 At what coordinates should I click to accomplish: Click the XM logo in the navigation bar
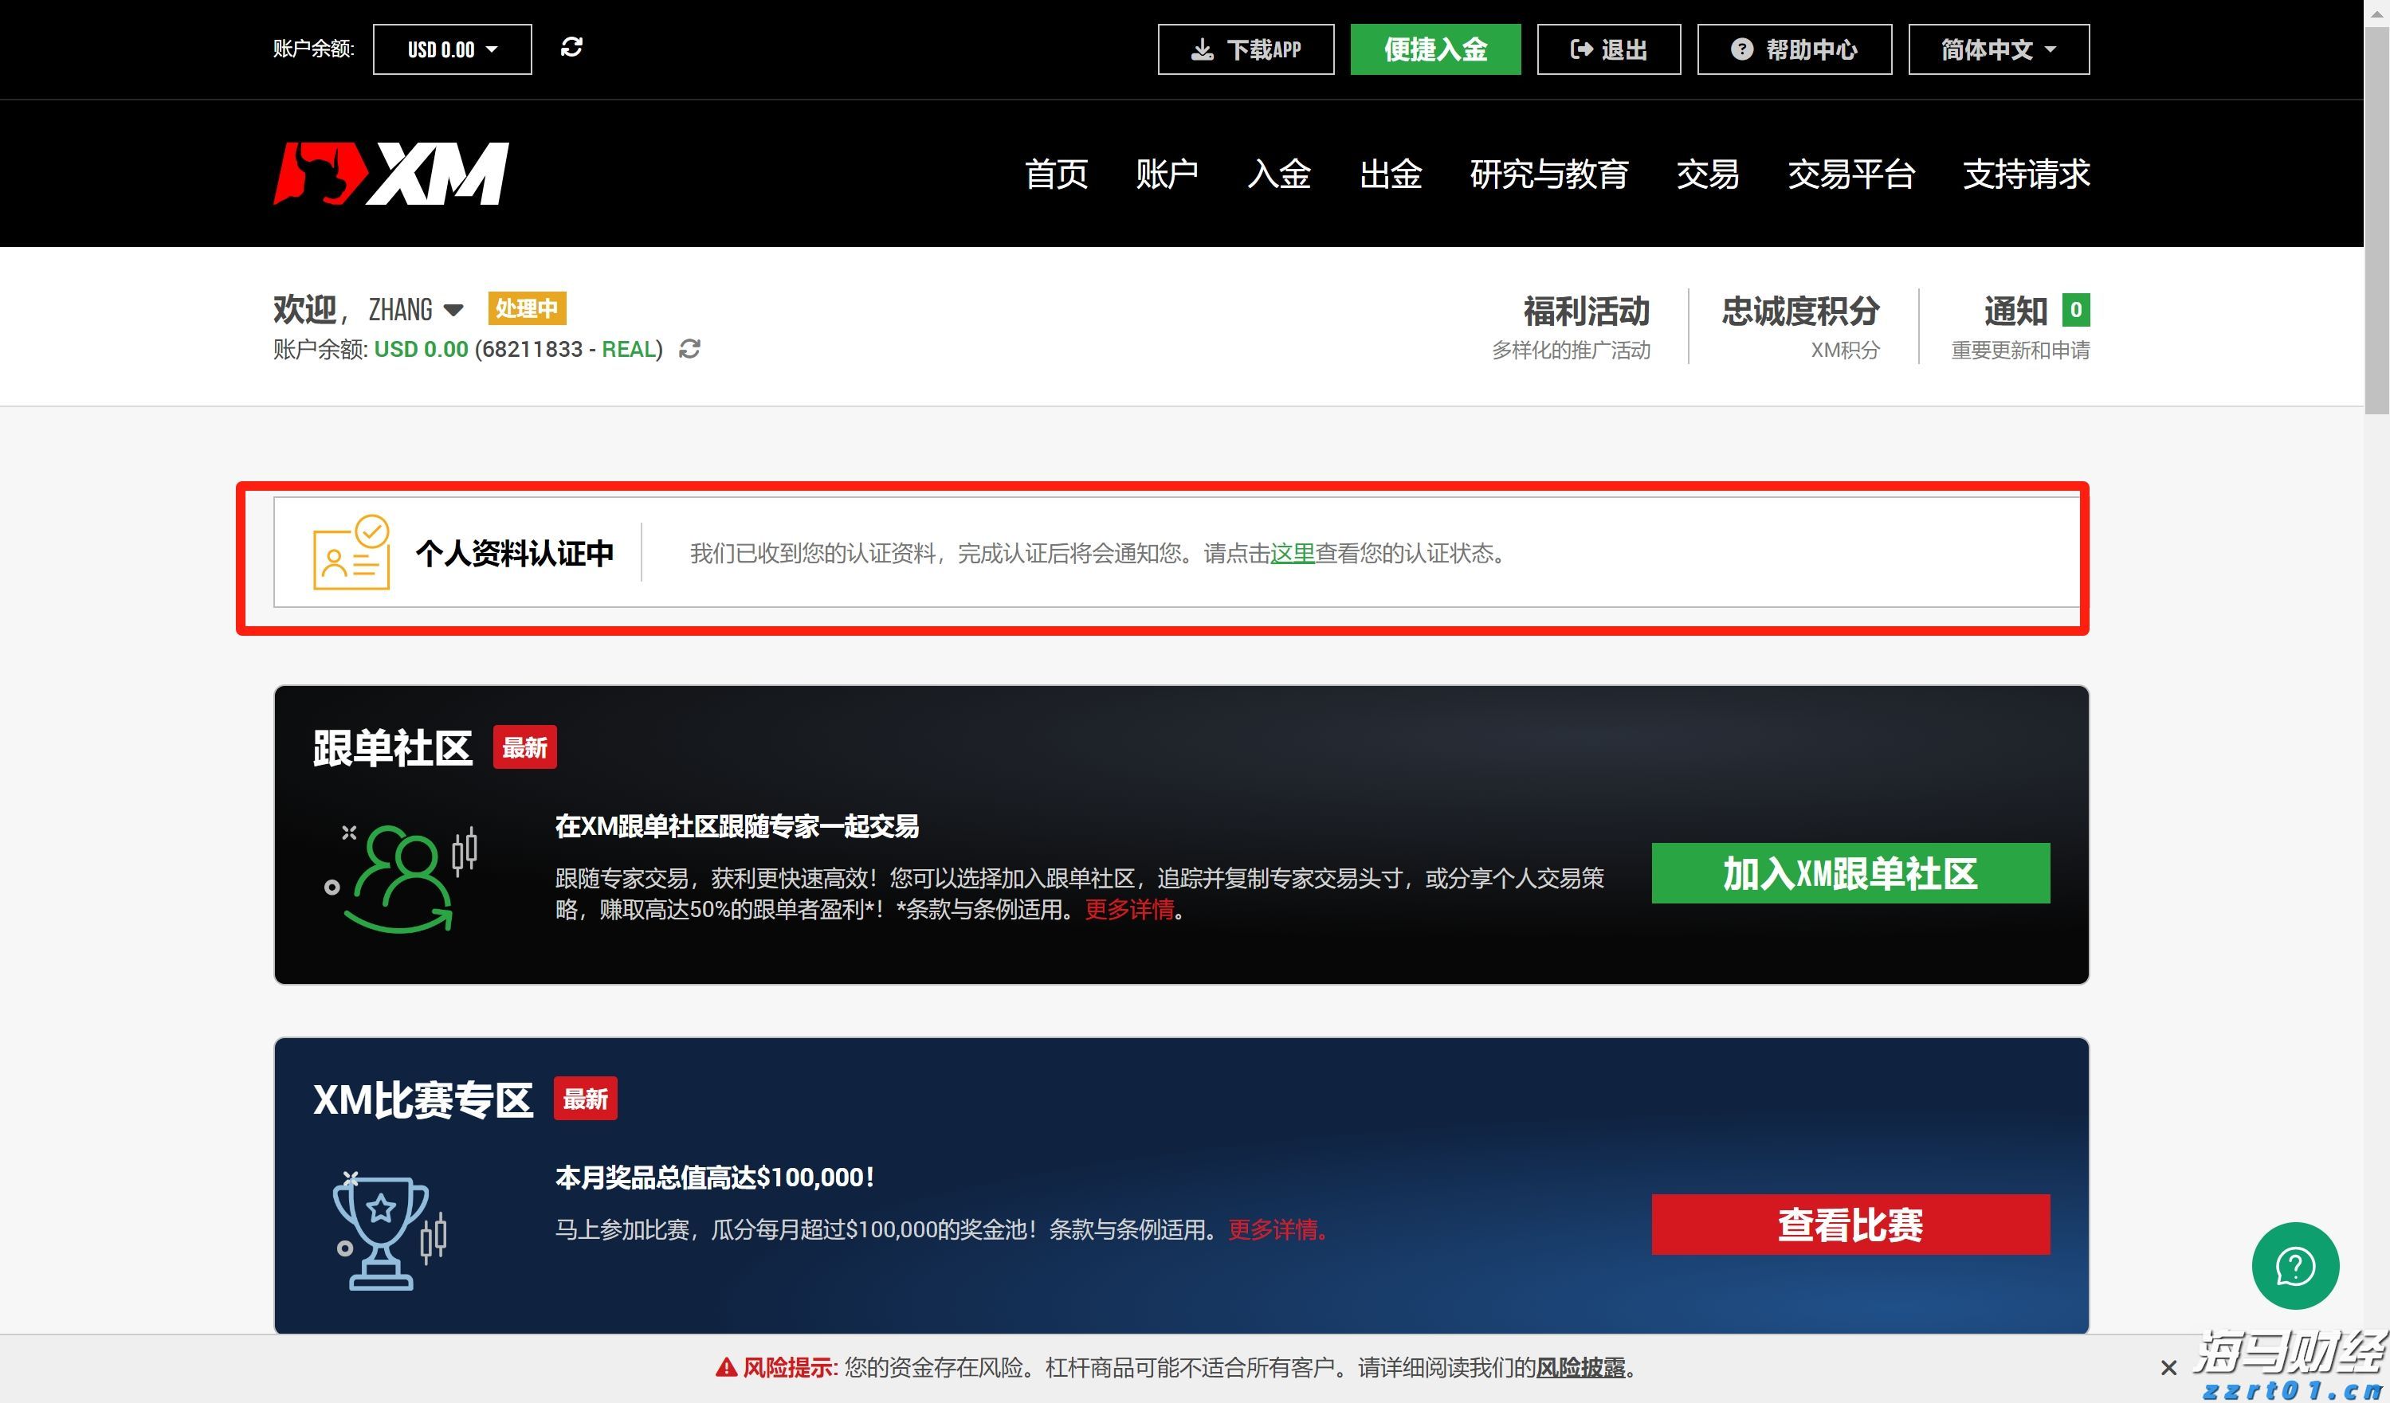(389, 174)
